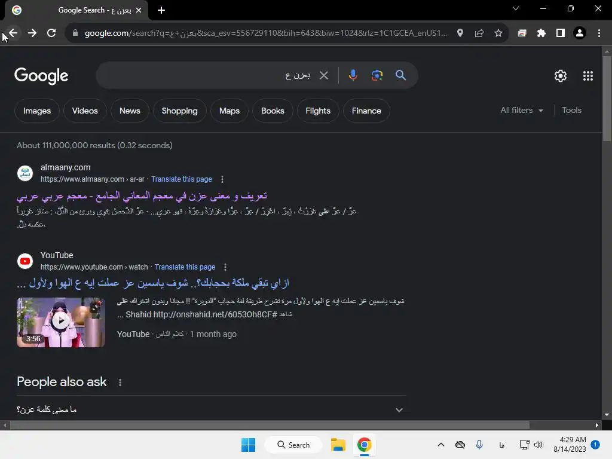This screenshot has height=459, width=612.
Task: Open Google quick settings gear
Action: click(x=561, y=76)
